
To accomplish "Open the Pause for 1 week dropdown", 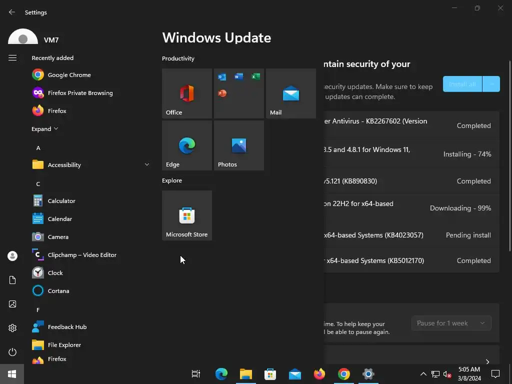I will click(451, 323).
